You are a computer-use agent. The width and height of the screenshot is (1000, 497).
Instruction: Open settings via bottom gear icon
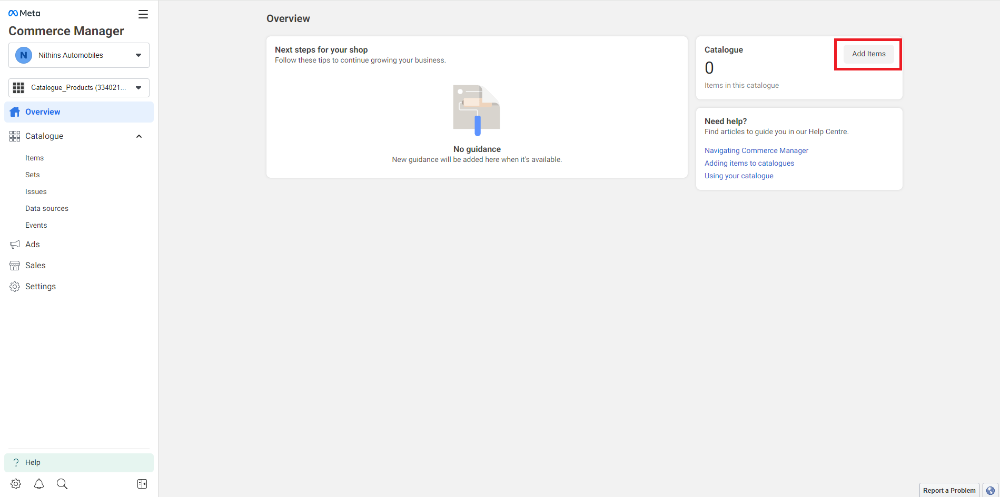click(16, 484)
